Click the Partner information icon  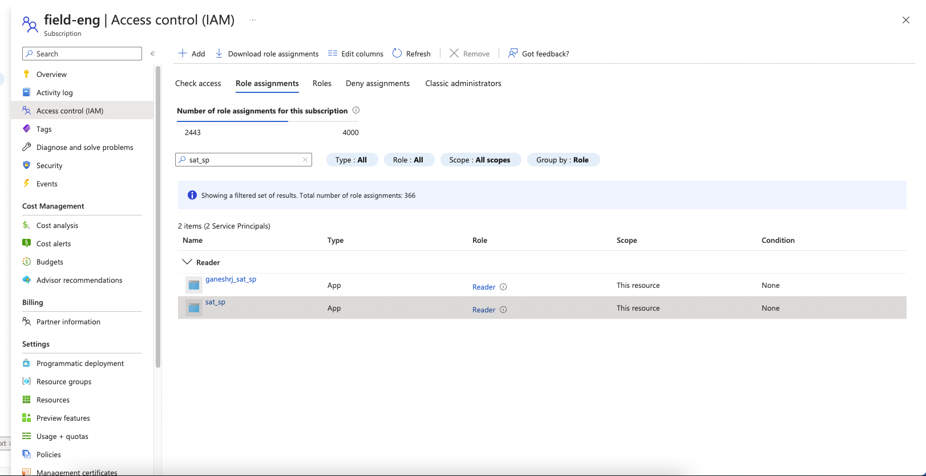click(26, 322)
